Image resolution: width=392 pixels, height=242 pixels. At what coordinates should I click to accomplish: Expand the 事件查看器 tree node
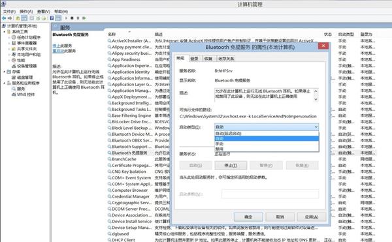[9, 43]
